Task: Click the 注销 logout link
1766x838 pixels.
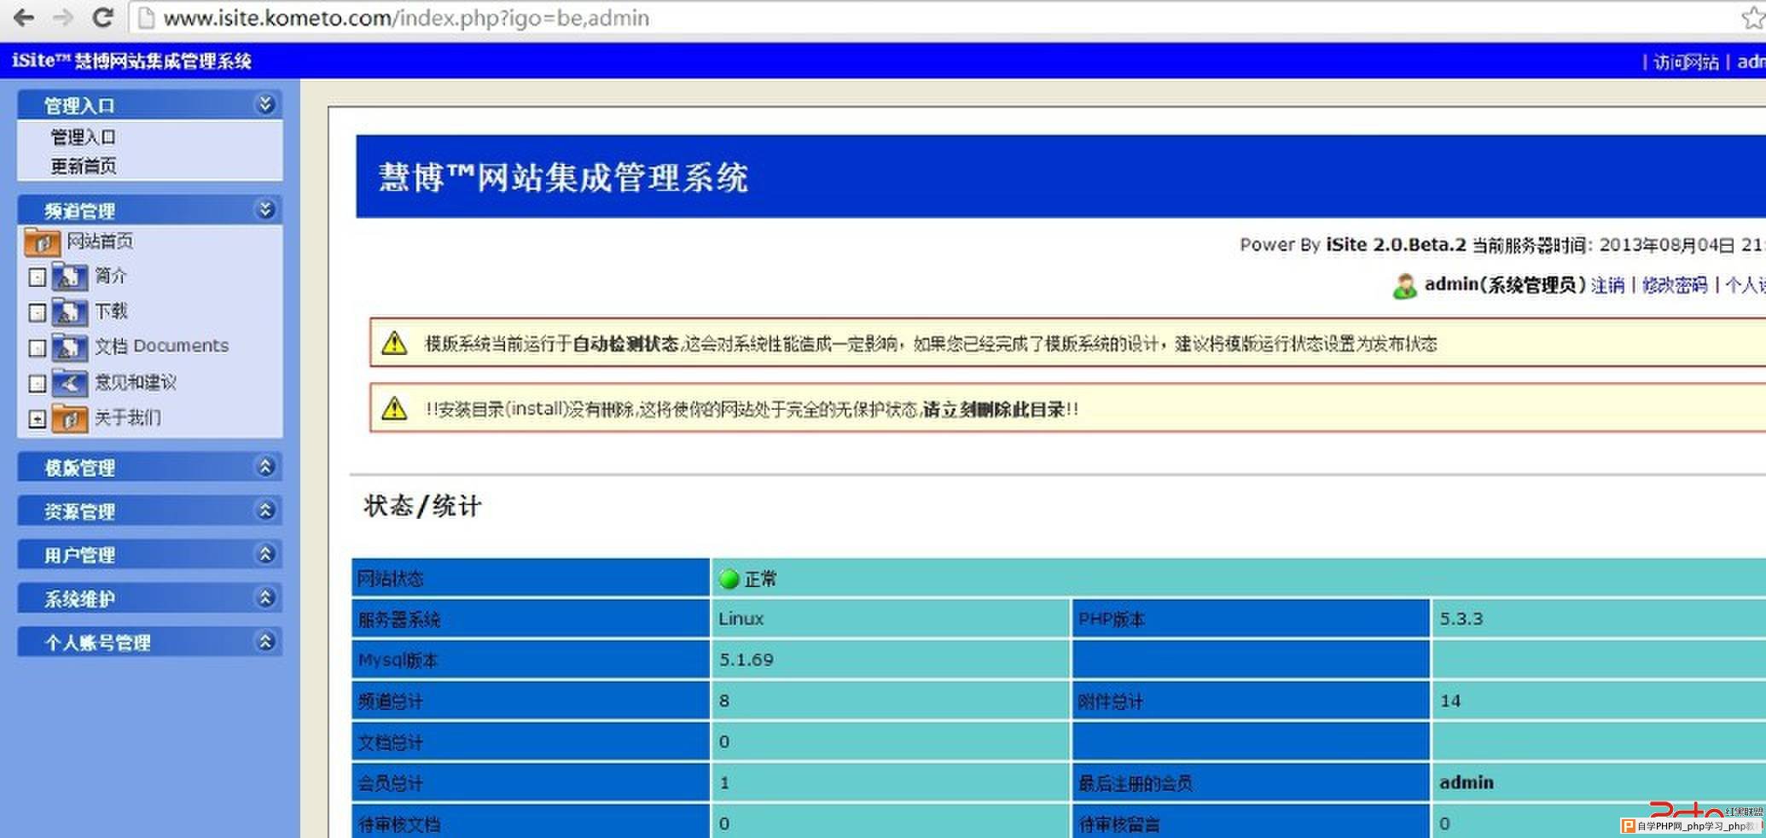Action: click(1607, 285)
